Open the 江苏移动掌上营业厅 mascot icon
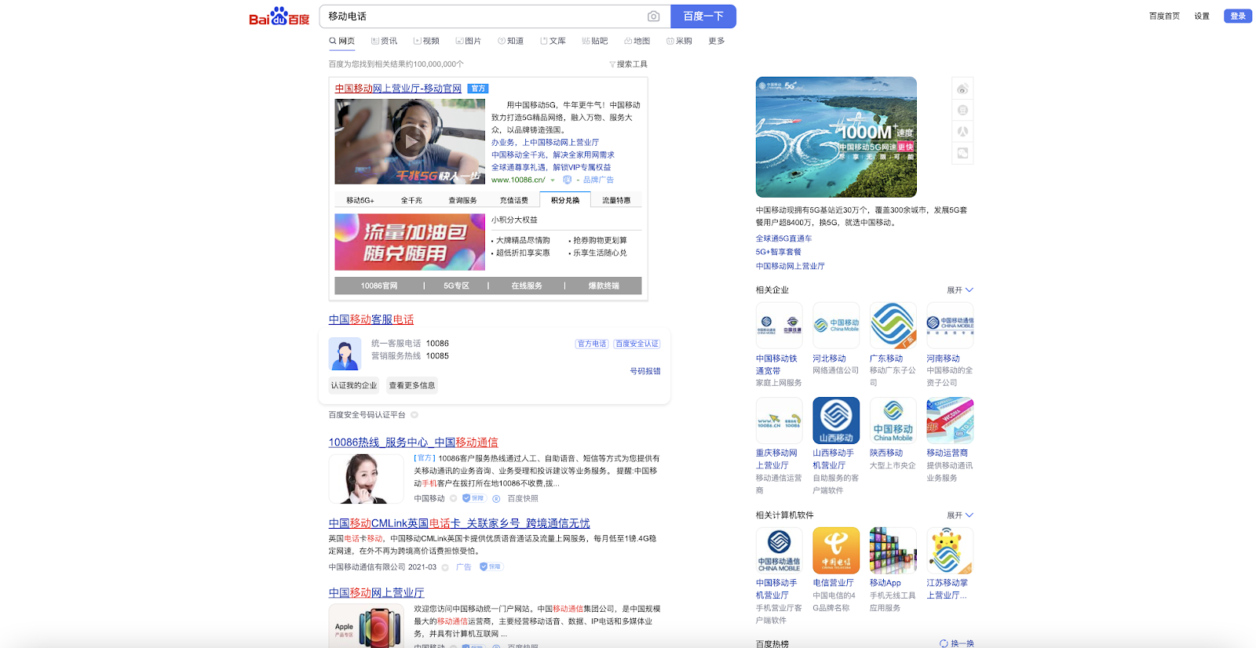Viewport: 1256px width, 648px height. 950,551
